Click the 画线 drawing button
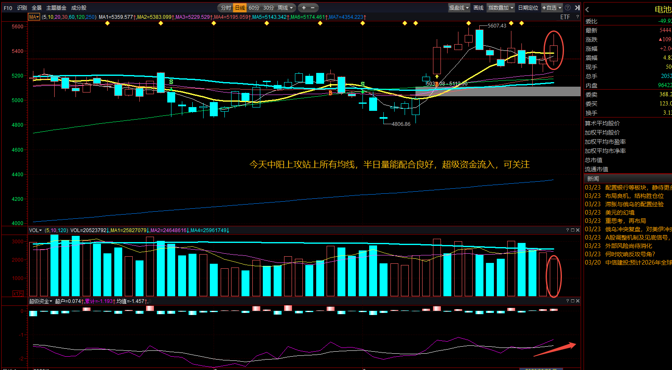Screen dimensions: 672x370 478,8
